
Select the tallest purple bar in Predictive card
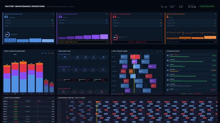click(x=104, y=37)
